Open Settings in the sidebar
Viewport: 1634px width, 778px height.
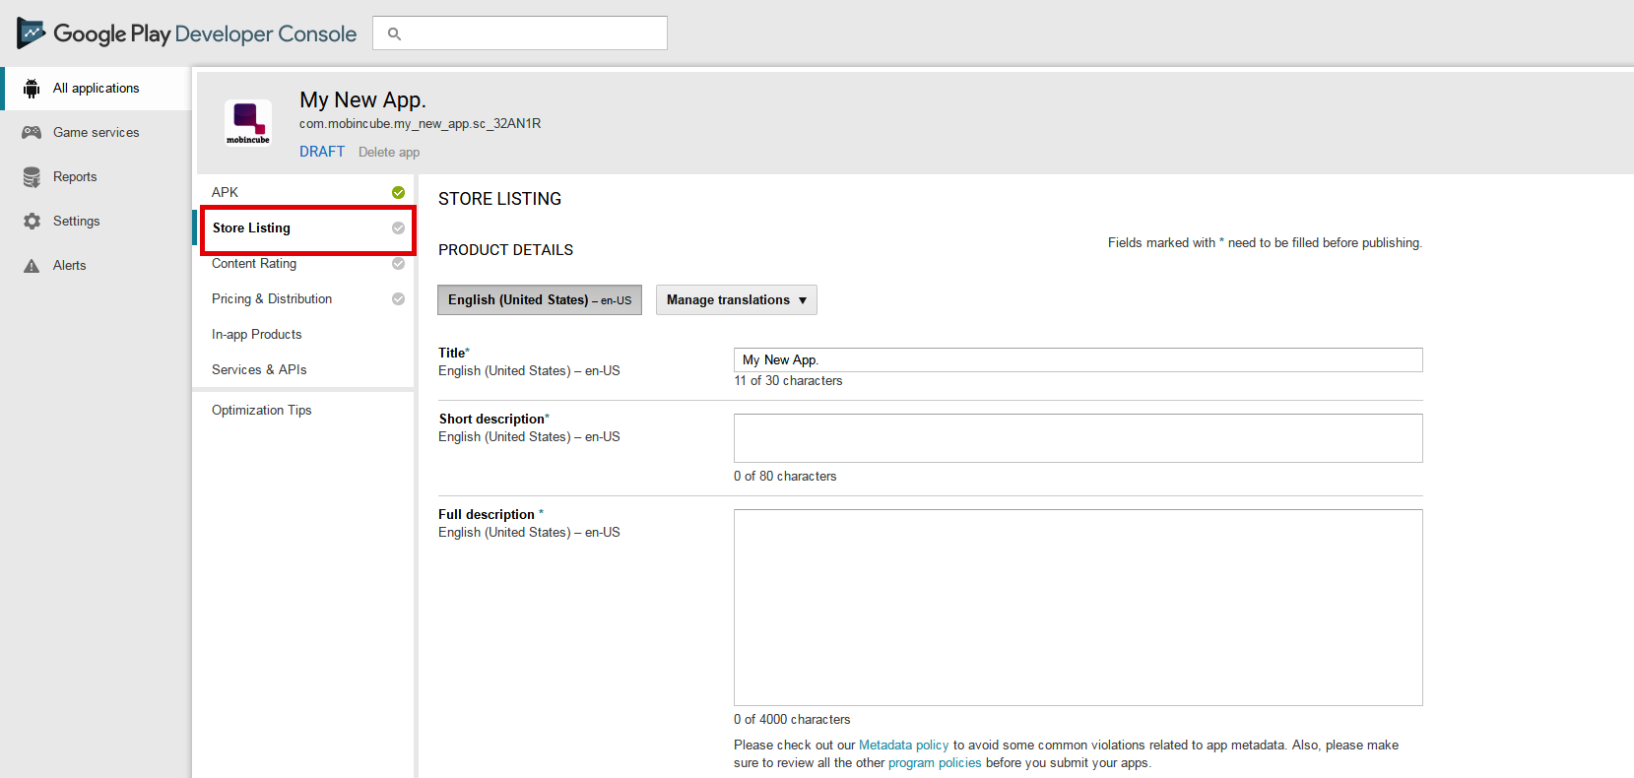pos(96,222)
